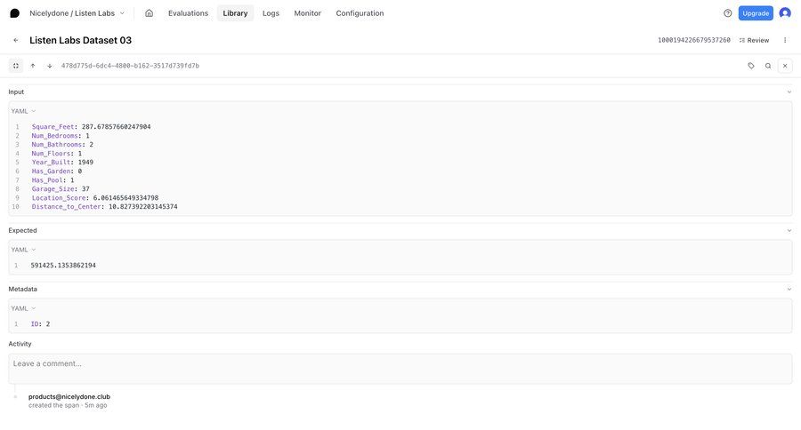The image size is (801, 430).
Task: Click the Location_Score line
Action: 95,198
